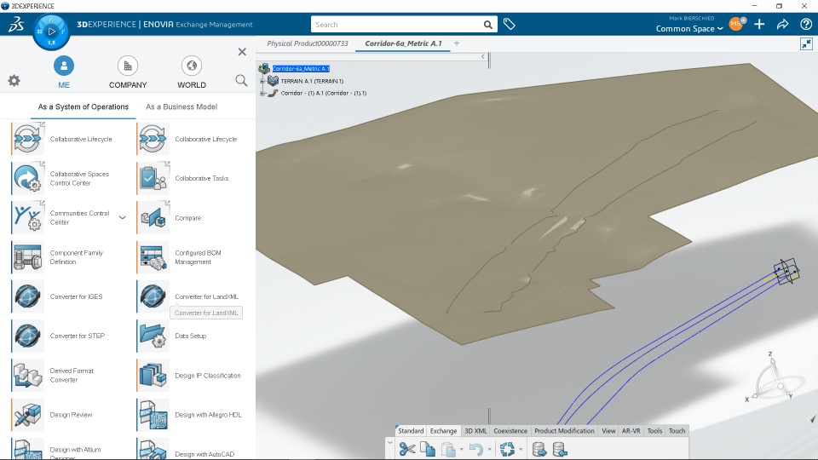Open the Data Setup app

153,336
